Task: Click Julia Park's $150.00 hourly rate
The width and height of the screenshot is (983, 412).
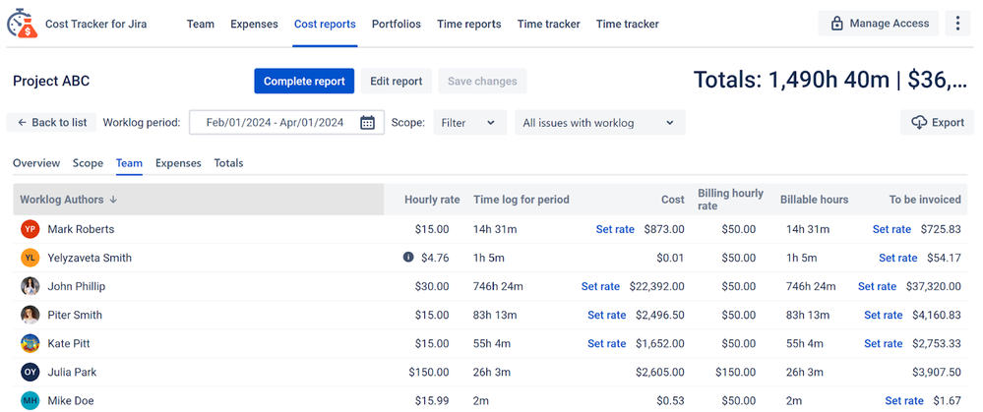Action: point(429,372)
